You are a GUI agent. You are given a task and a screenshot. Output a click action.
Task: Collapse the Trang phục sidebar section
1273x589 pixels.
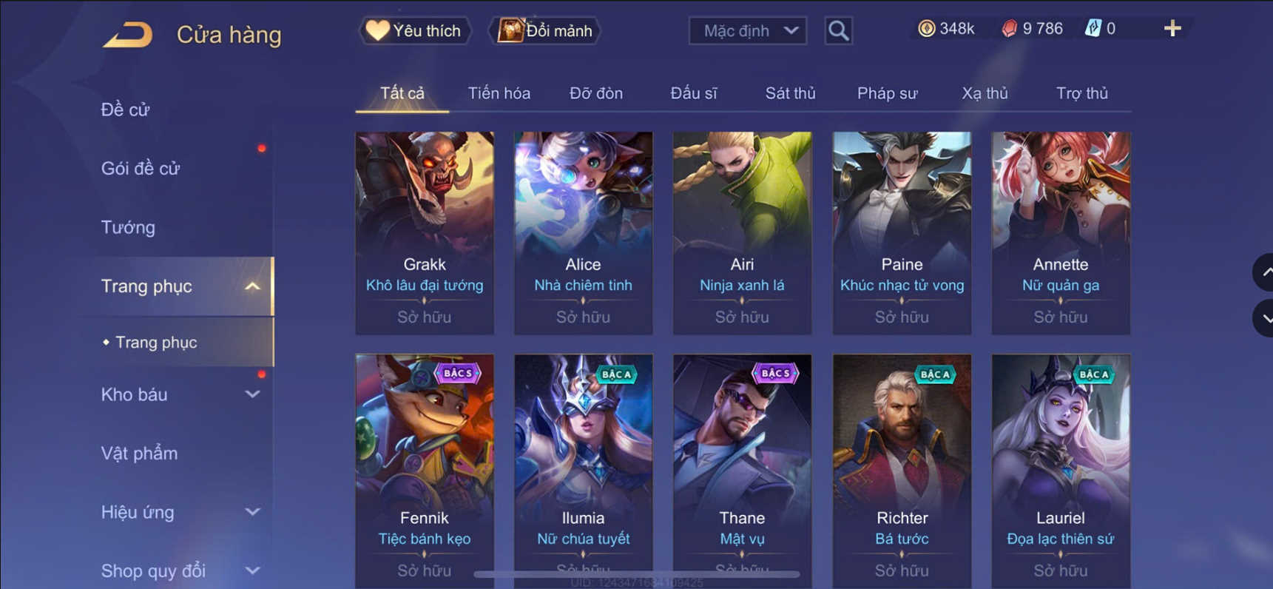point(252,286)
